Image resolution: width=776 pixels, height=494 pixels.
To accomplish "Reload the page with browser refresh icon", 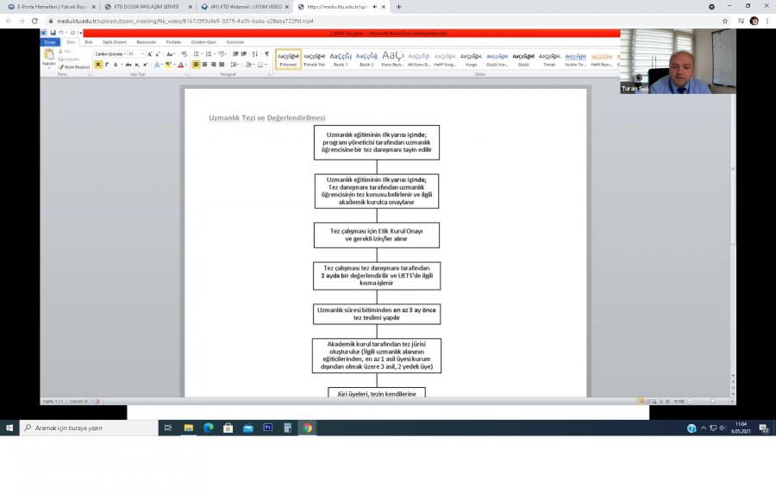I will (34, 21).
